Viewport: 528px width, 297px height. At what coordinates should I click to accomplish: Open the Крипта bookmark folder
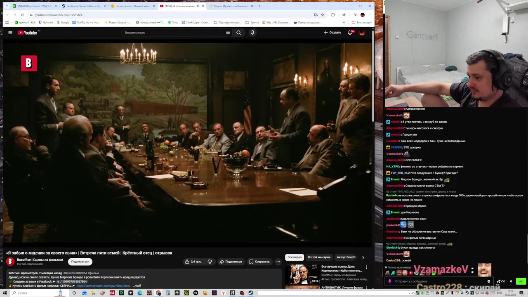(252, 22)
